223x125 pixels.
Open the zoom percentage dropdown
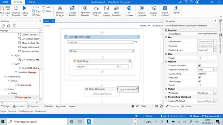tap(152, 106)
